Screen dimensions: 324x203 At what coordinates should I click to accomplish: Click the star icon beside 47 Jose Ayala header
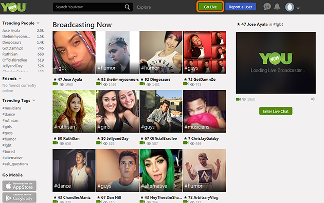tap(239, 24)
